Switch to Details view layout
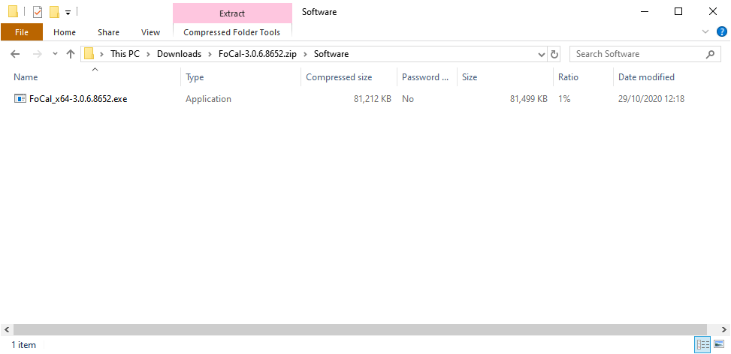731x354 pixels. coord(702,345)
